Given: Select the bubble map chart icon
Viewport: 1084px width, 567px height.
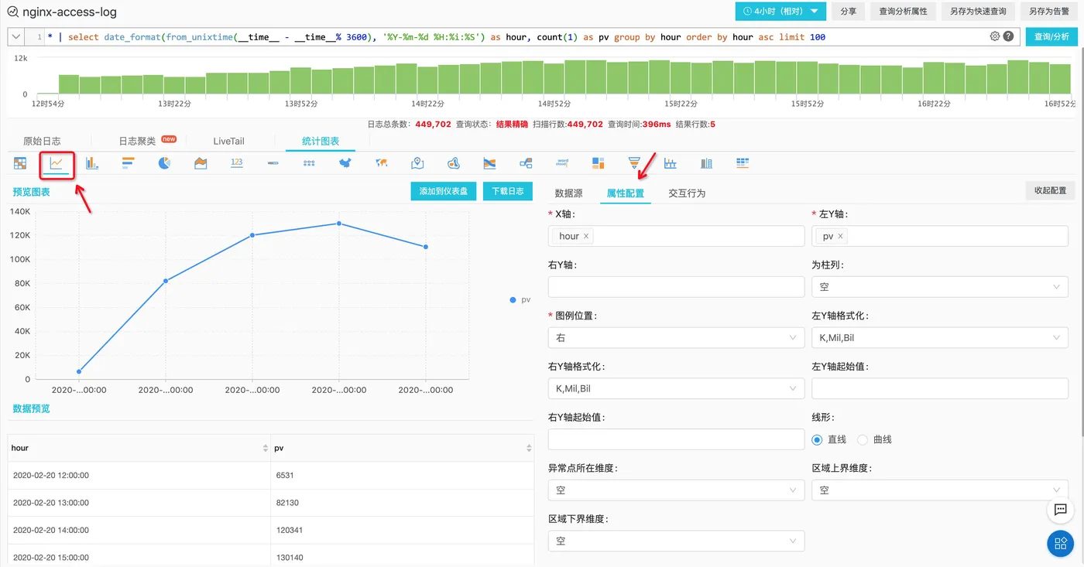Looking at the screenshot, I should point(454,163).
